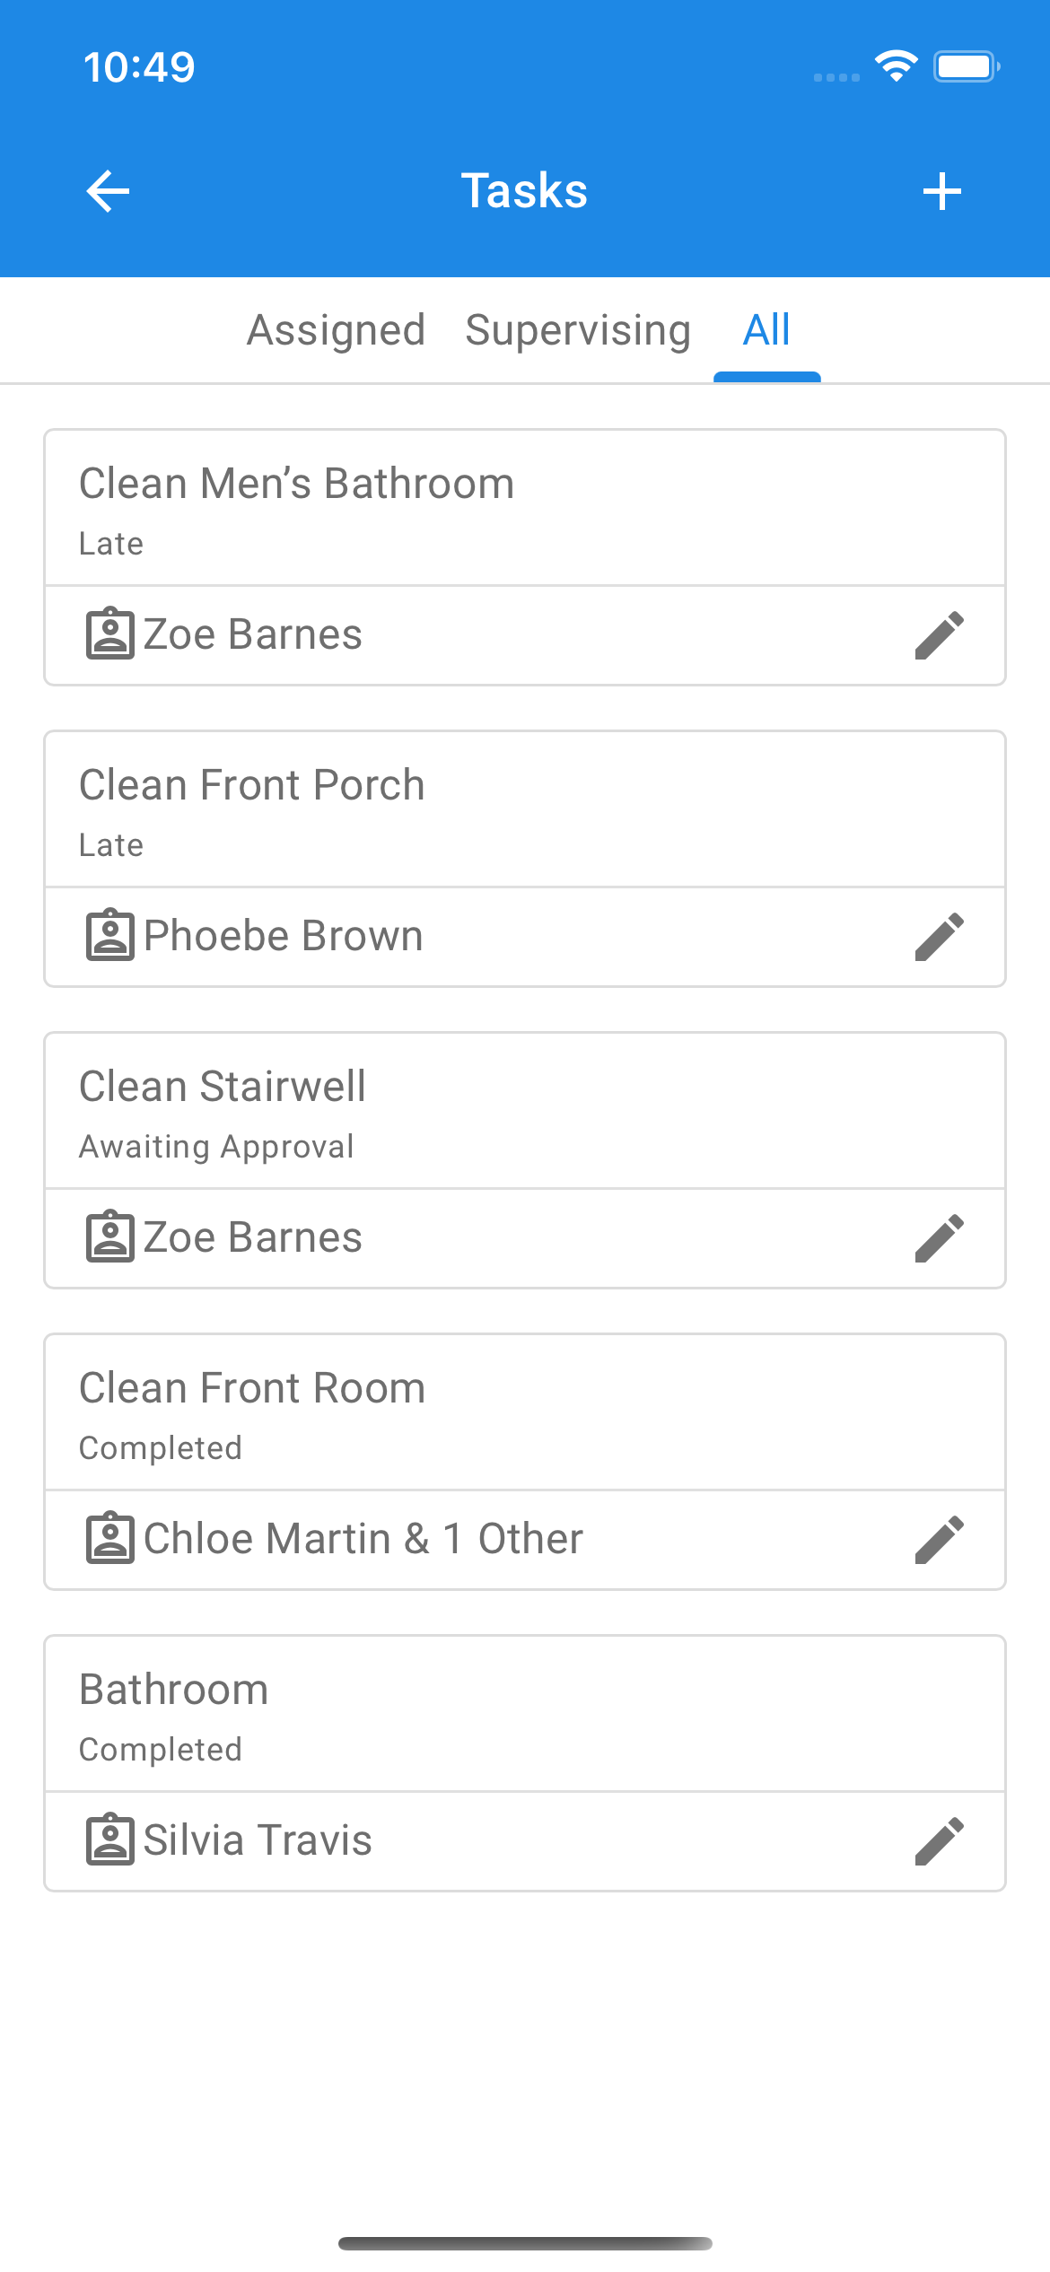Select the All tab
The image size is (1050, 2272).
(766, 330)
